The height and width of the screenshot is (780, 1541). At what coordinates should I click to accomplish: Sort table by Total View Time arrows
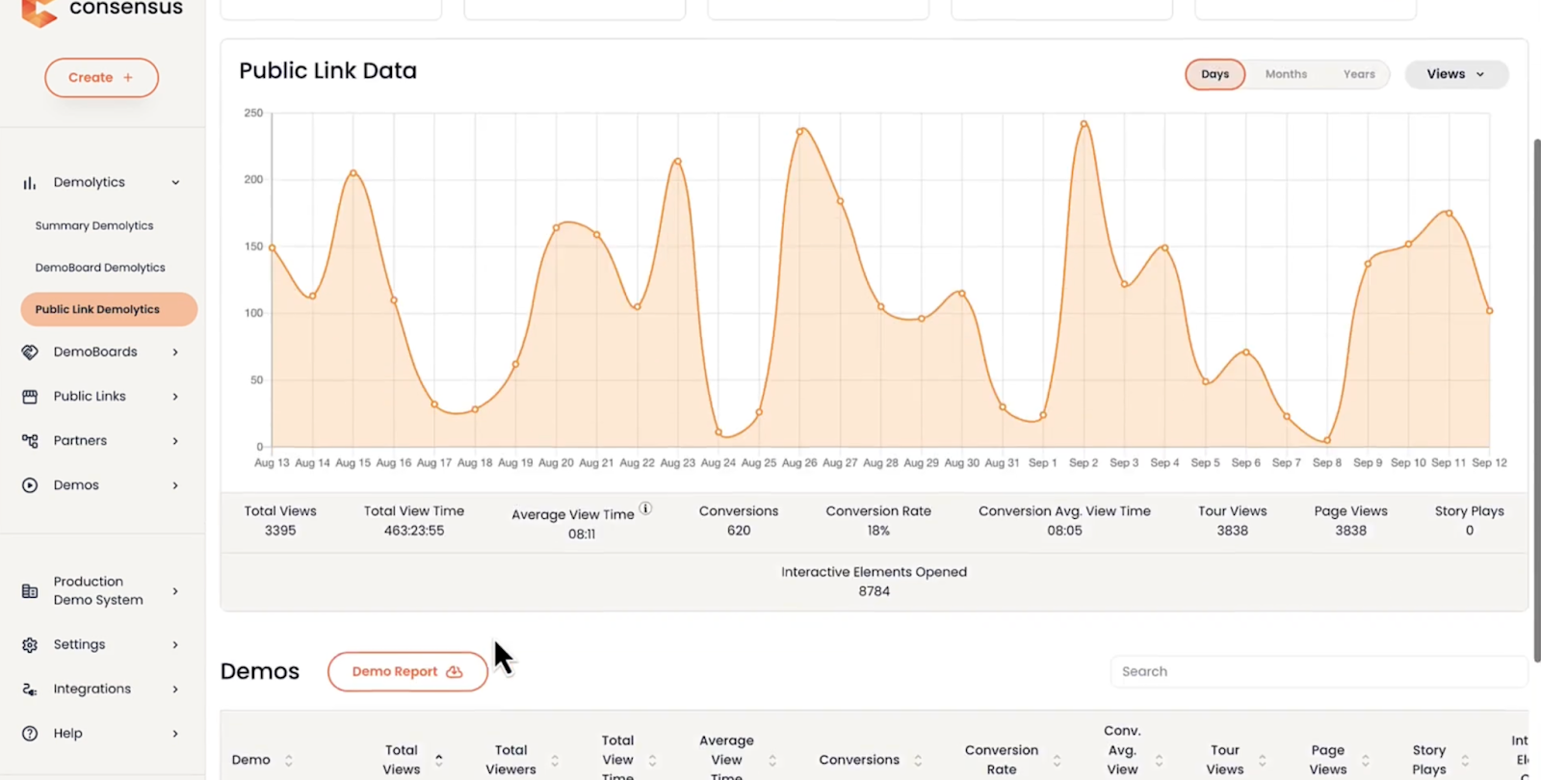[652, 761]
